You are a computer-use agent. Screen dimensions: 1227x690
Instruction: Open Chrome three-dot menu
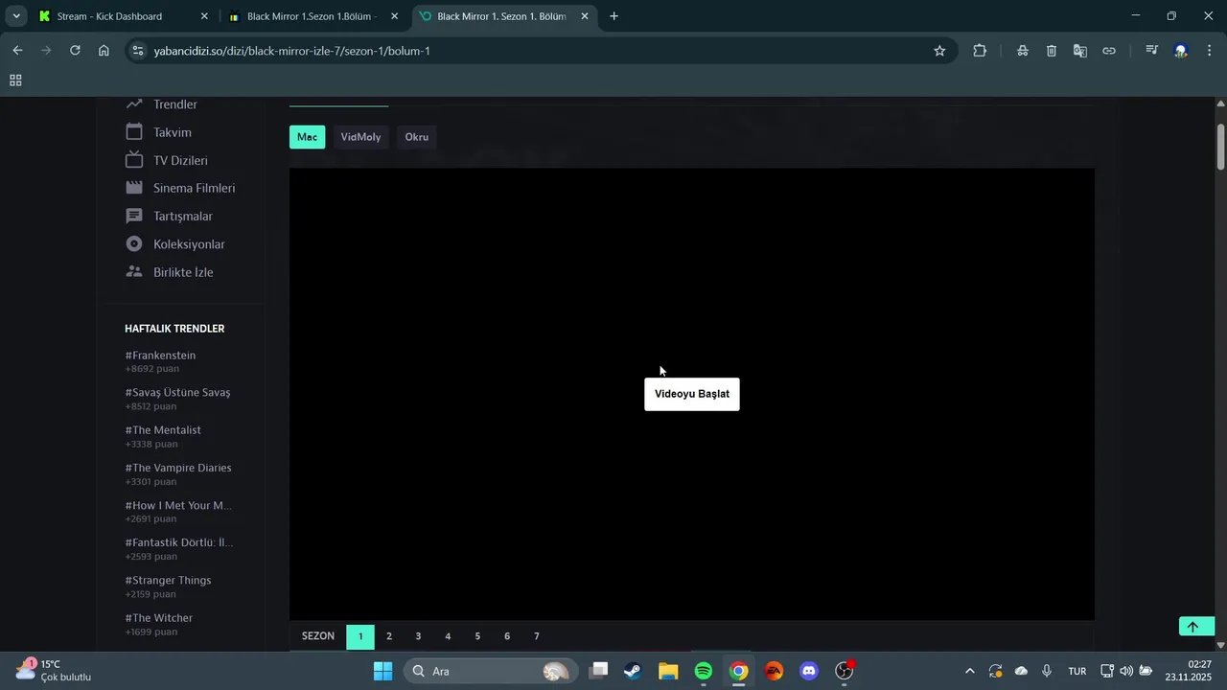(1210, 51)
